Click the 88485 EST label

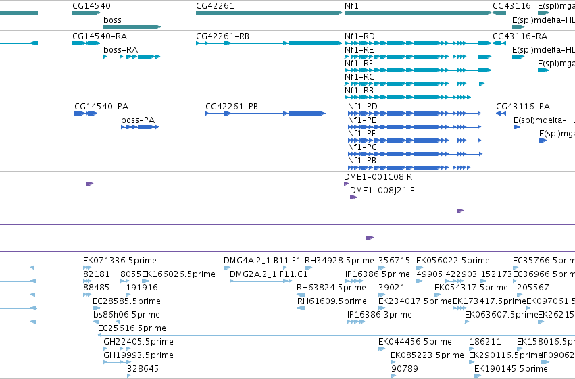pos(97,288)
